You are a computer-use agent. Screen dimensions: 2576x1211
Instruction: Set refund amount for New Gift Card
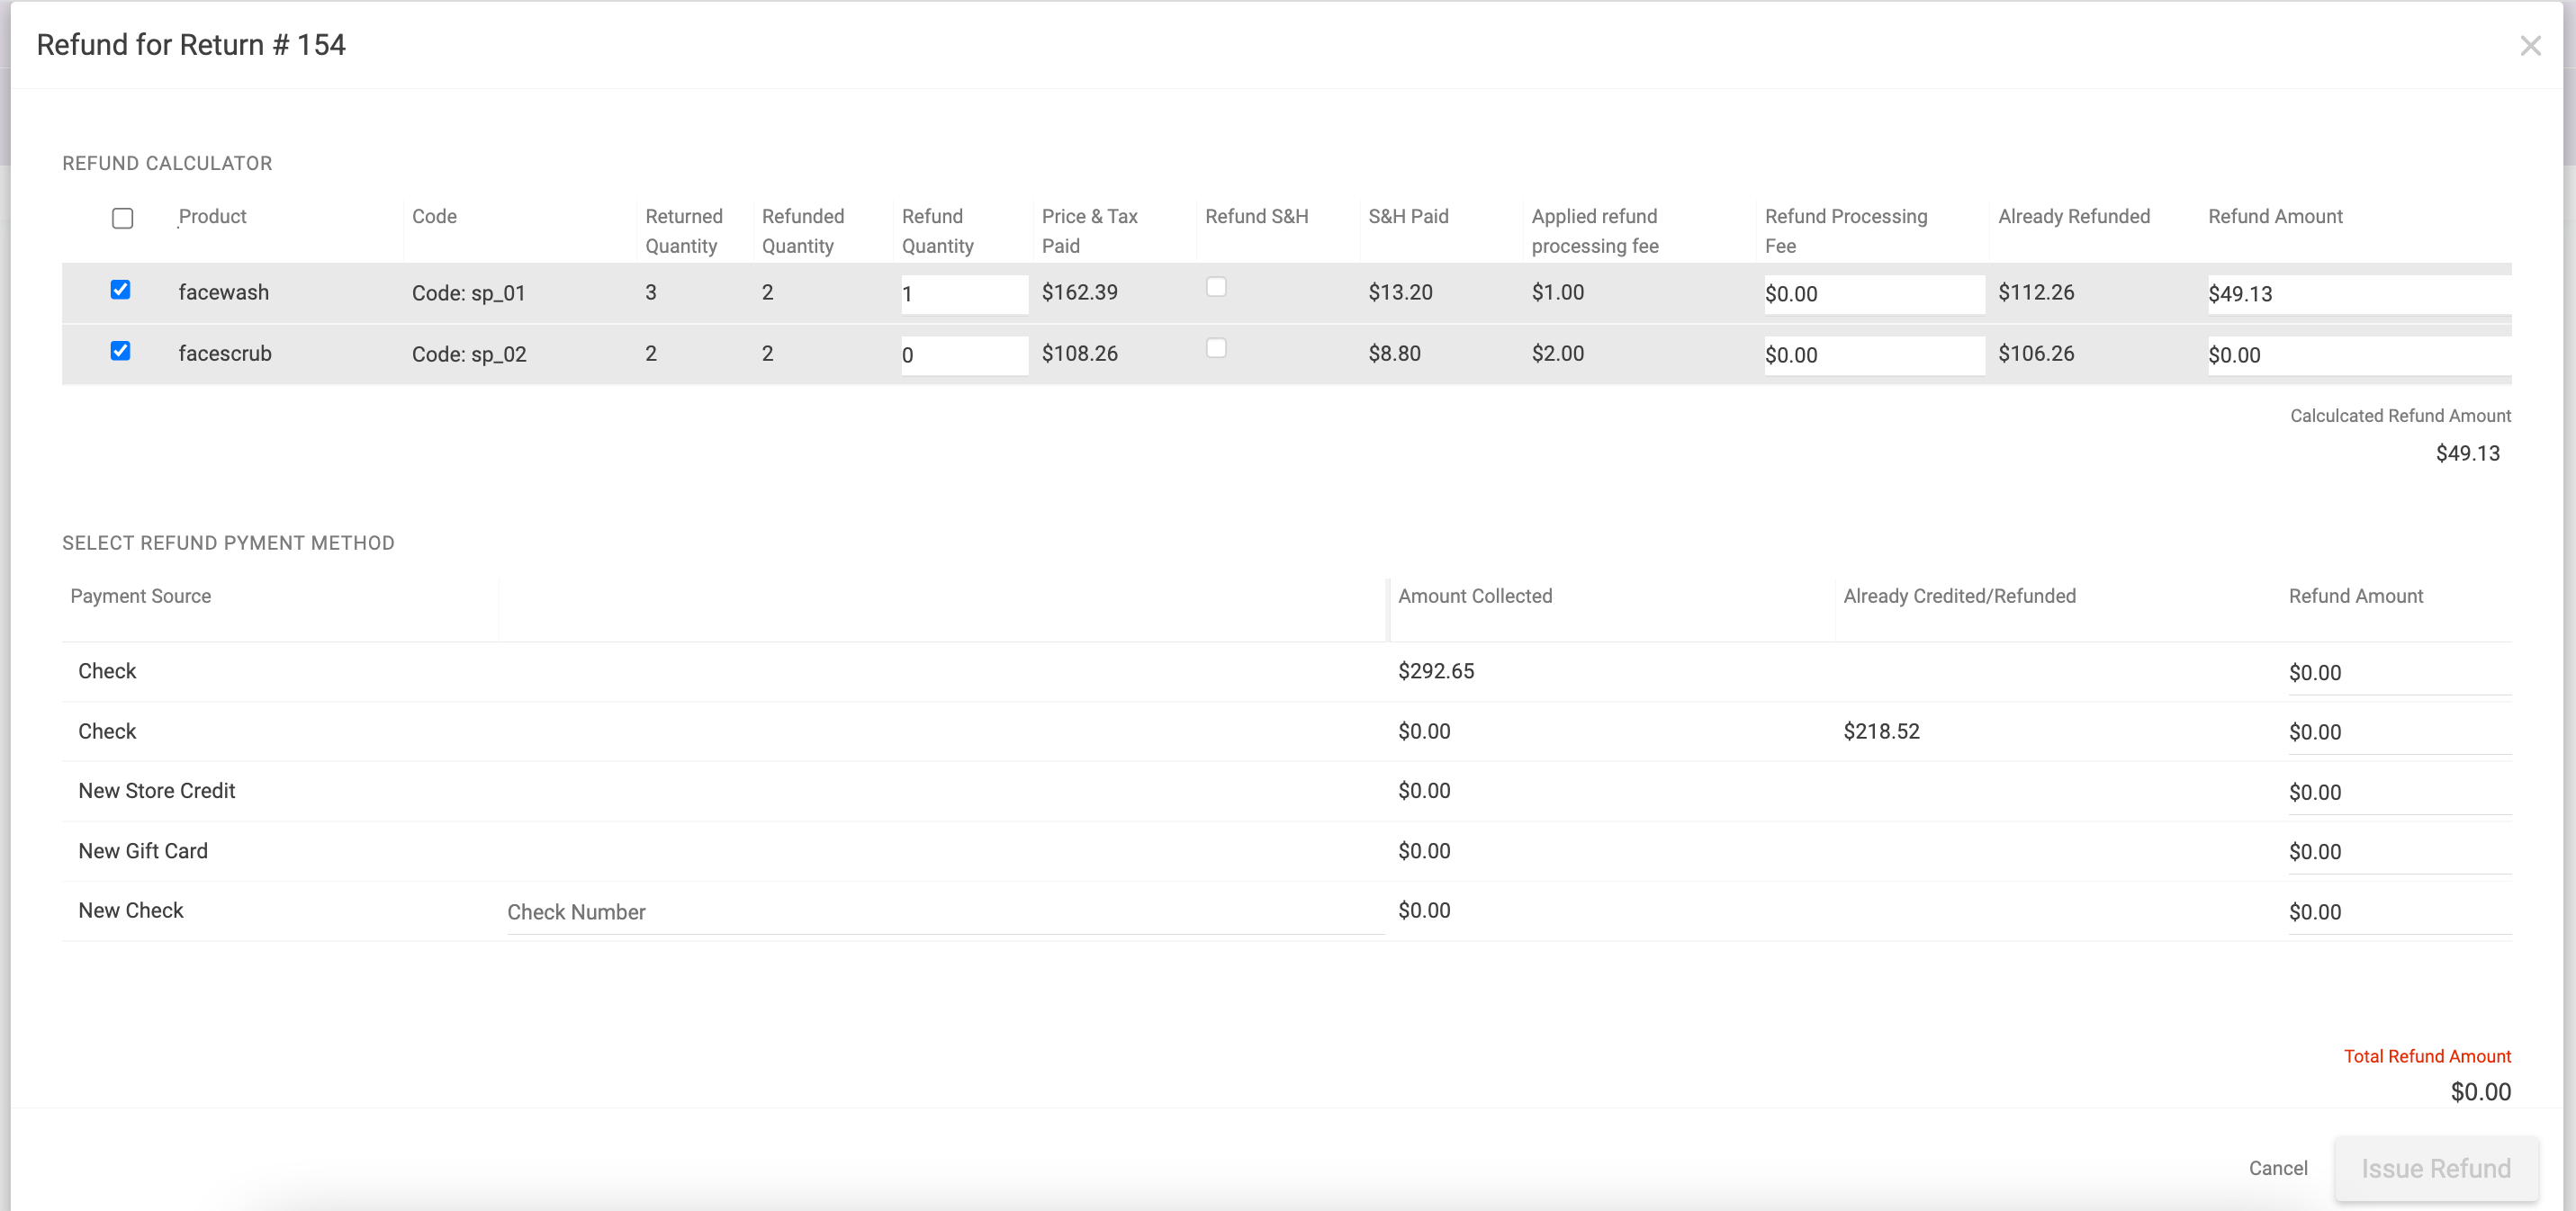[2400, 851]
